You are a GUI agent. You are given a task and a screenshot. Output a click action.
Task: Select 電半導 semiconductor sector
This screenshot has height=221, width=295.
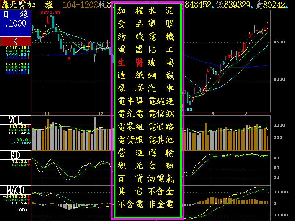131,101
